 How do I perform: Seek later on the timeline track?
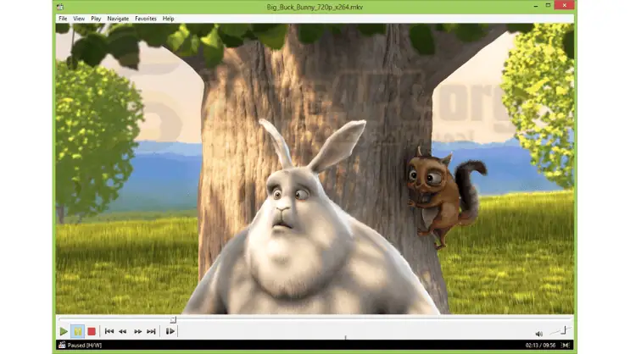coord(374,320)
